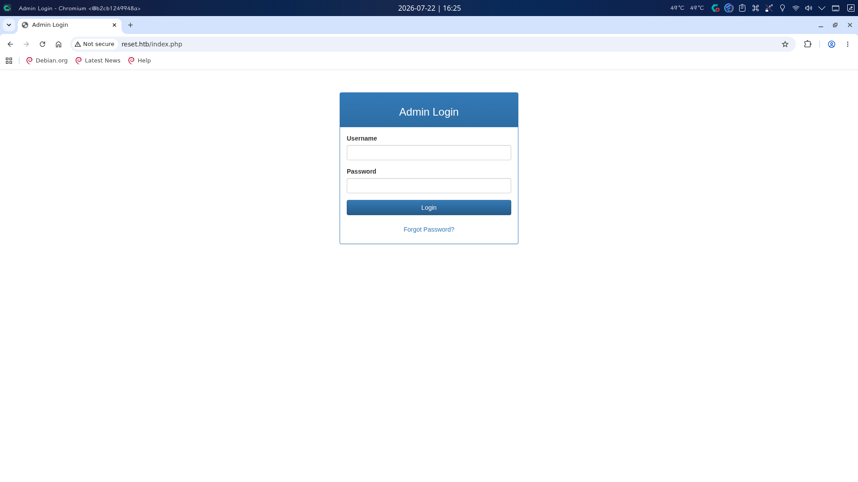
Task: Open the home page icon
Action: [59, 44]
